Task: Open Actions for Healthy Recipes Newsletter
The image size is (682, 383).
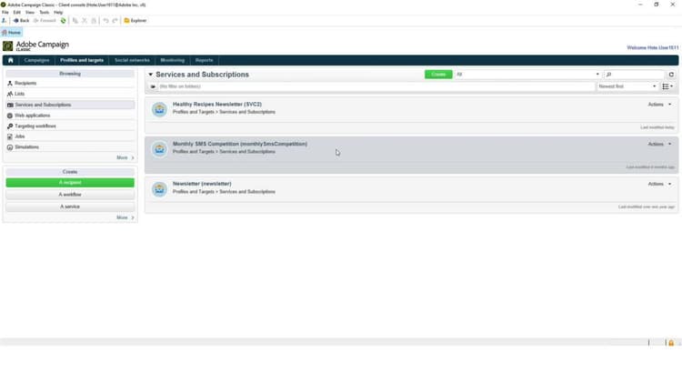Action: tap(659, 105)
